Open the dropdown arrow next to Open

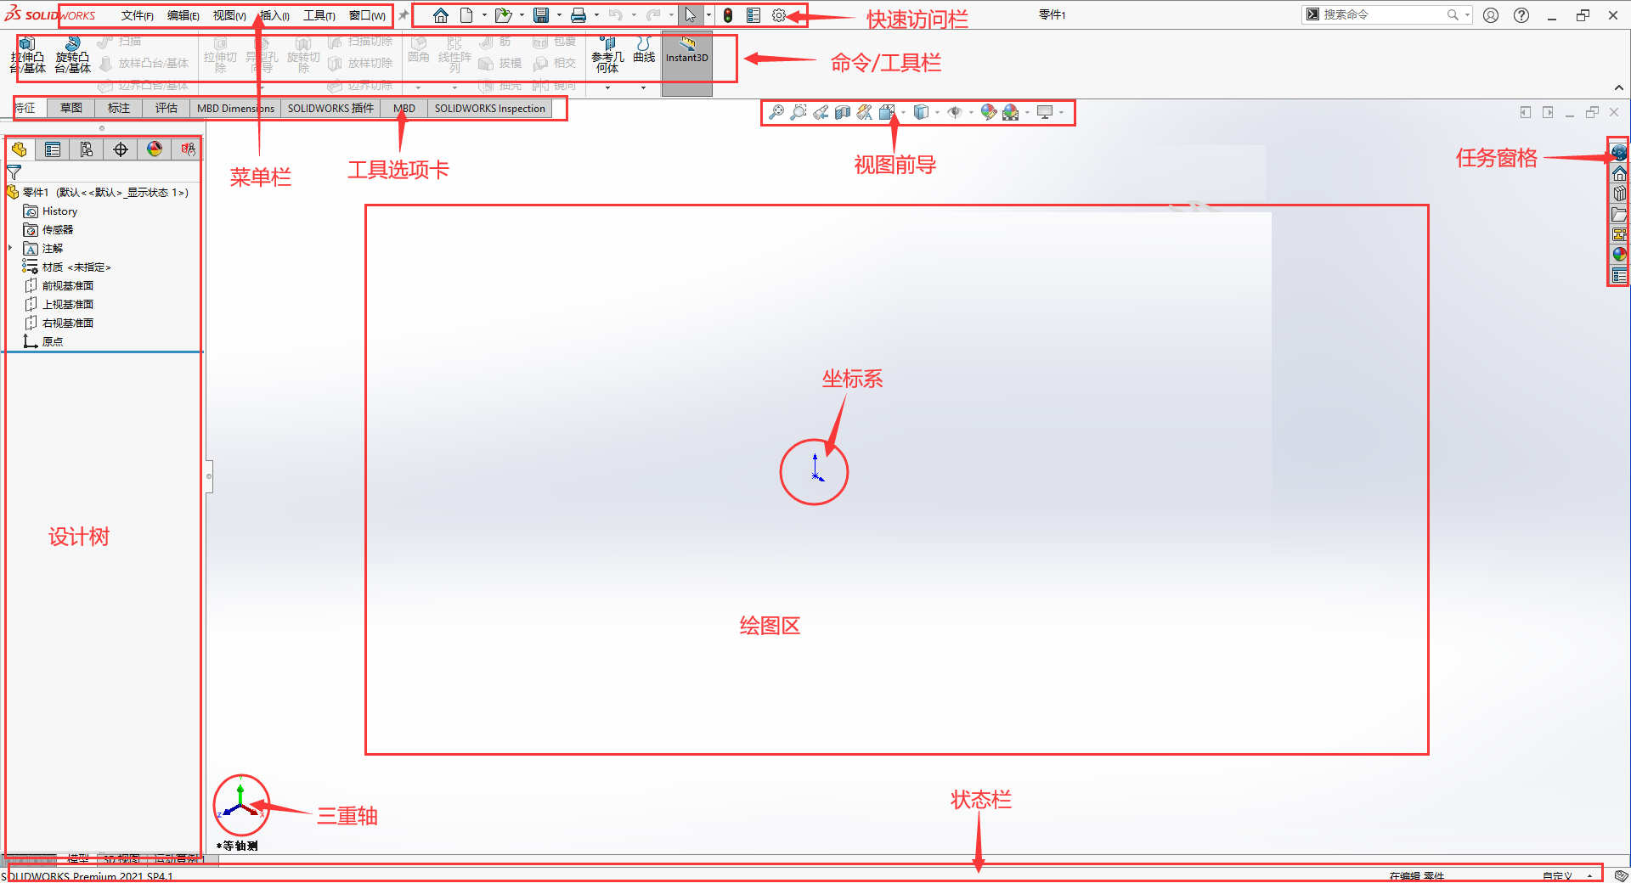point(522,15)
